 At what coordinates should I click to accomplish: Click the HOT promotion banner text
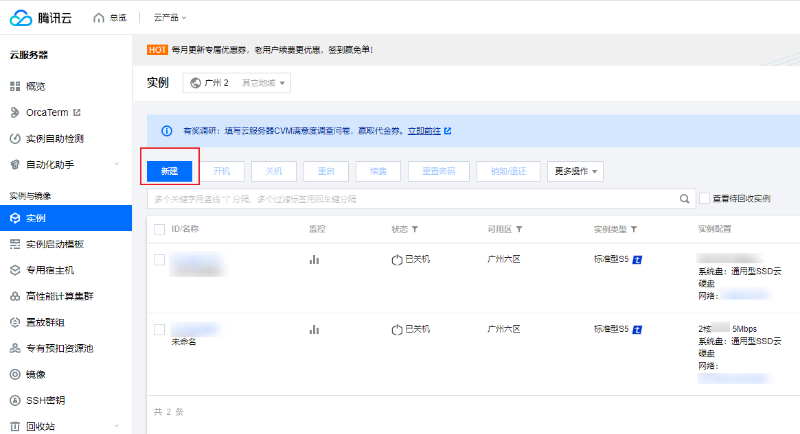tap(273, 50)
